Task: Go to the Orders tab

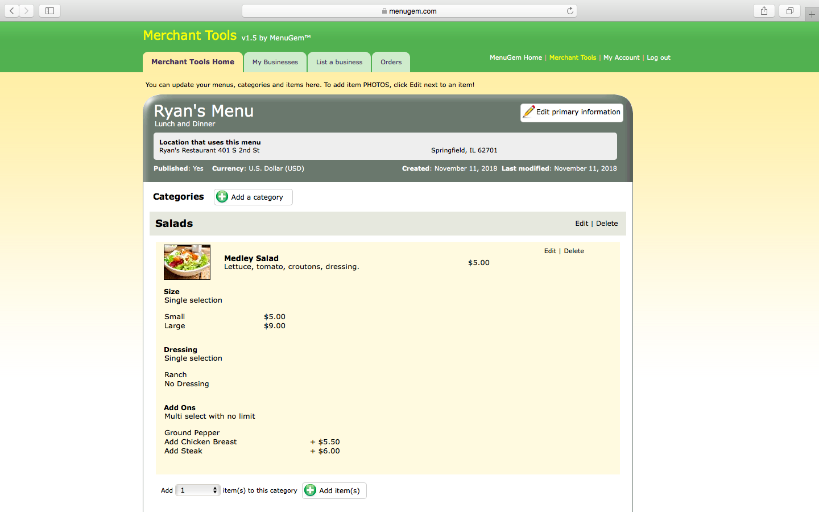Action: [391, 62]
